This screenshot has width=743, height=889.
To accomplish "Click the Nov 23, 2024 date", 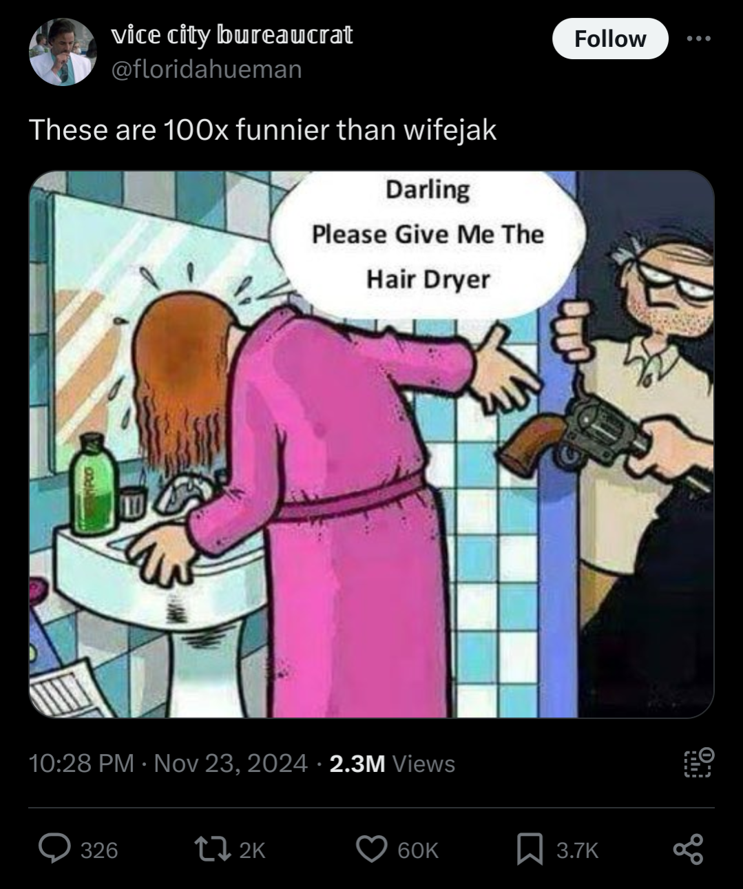I will pos(231,763).
